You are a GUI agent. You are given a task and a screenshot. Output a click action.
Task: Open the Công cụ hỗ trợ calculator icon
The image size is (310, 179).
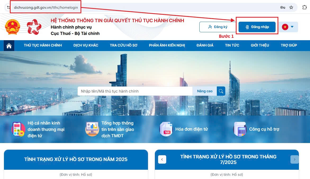click(x=240, y=129)
